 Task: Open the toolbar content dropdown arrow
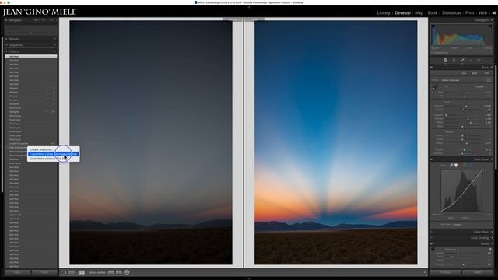point(425,272)
